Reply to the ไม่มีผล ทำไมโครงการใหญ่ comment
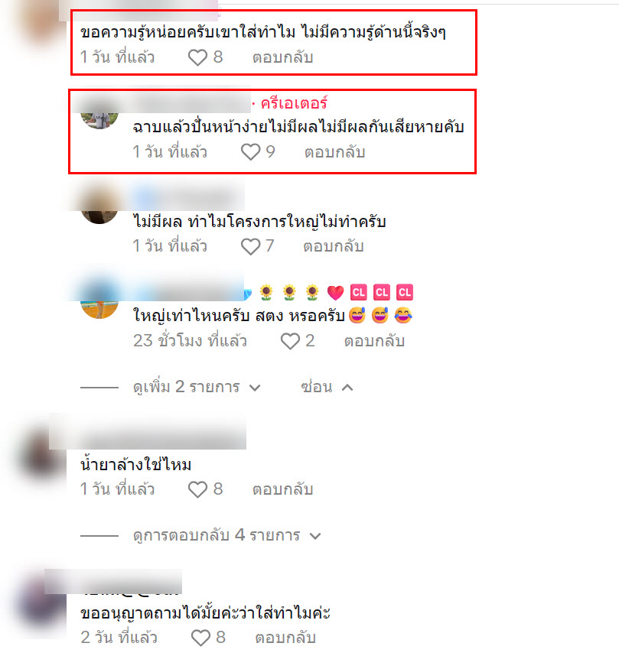619x656 pixels. coord(334,246)
